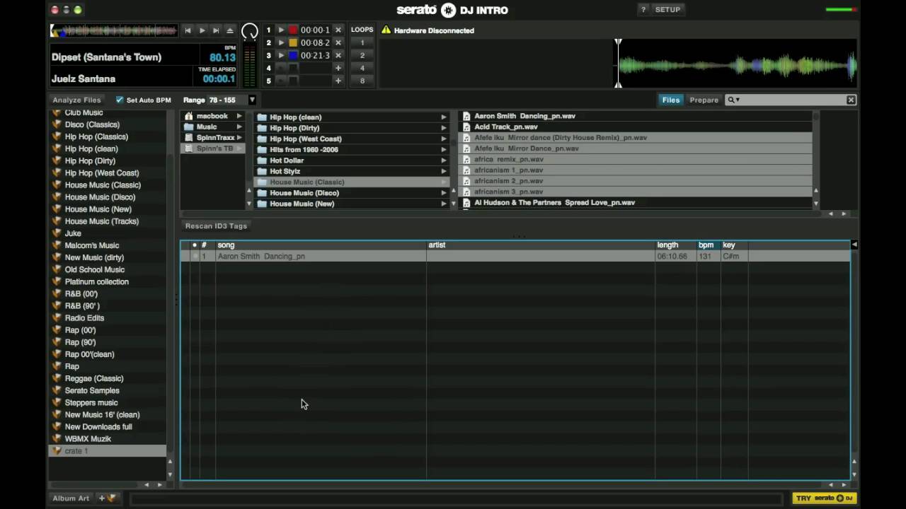906x509 pixels.
Task: Click the TRY Serato DJ button
Action: [825, 498]
